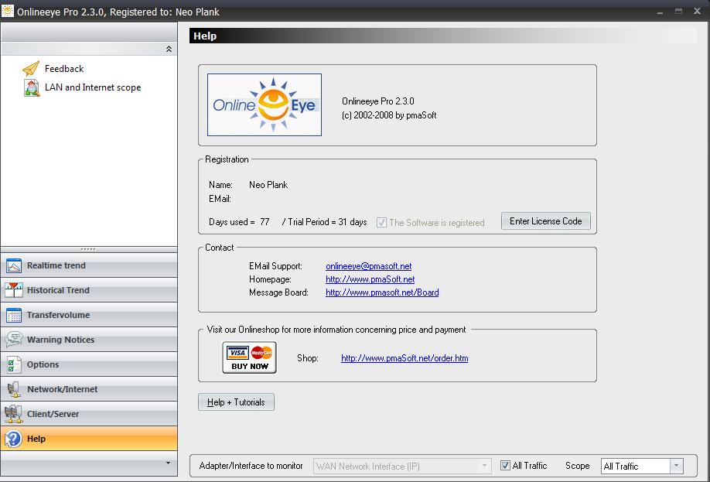Click the Onlineeye Pro 2.3.0 version text
The image size is (710, 482).
378,101
